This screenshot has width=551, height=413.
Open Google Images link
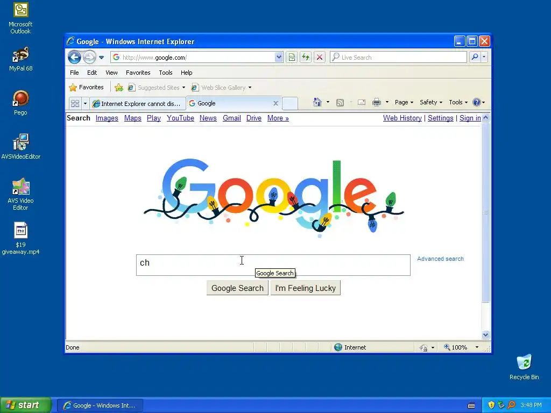point(107,118)
